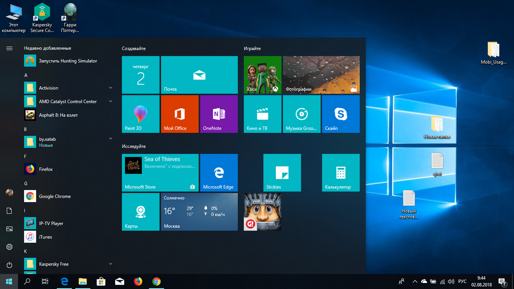Launch the knight game tile
Screen dimensions: 514x289
tap(263, 212)
